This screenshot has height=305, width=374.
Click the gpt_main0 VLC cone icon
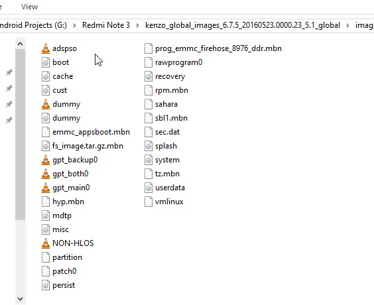pyautogui.click(x=46, y=188)
